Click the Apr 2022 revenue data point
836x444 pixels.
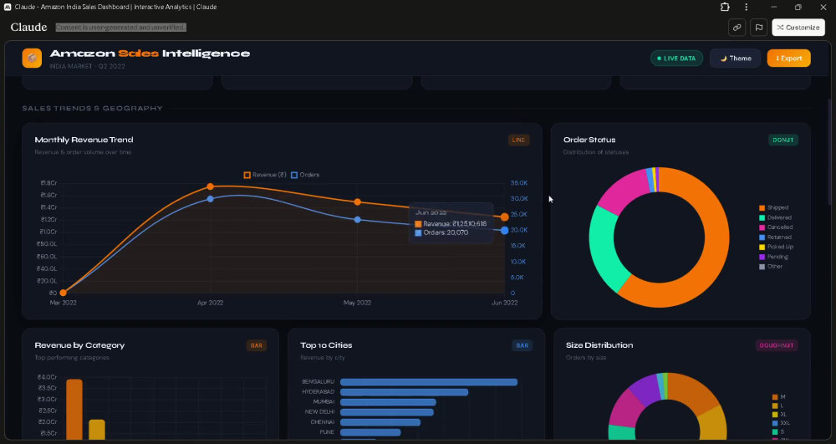(x=210, y=186)
